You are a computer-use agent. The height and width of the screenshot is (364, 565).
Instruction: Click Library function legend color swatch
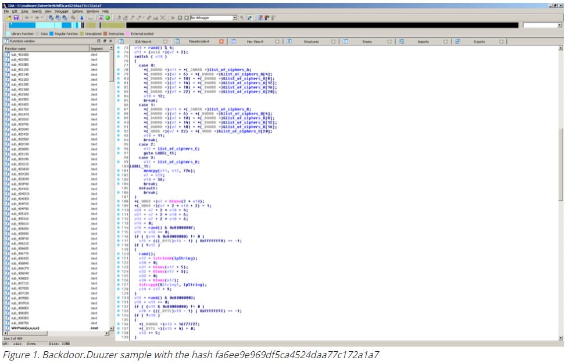coord(8,34)
